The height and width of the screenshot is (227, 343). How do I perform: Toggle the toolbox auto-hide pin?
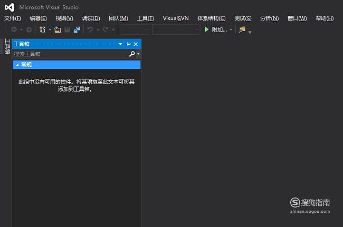(128, 44)
